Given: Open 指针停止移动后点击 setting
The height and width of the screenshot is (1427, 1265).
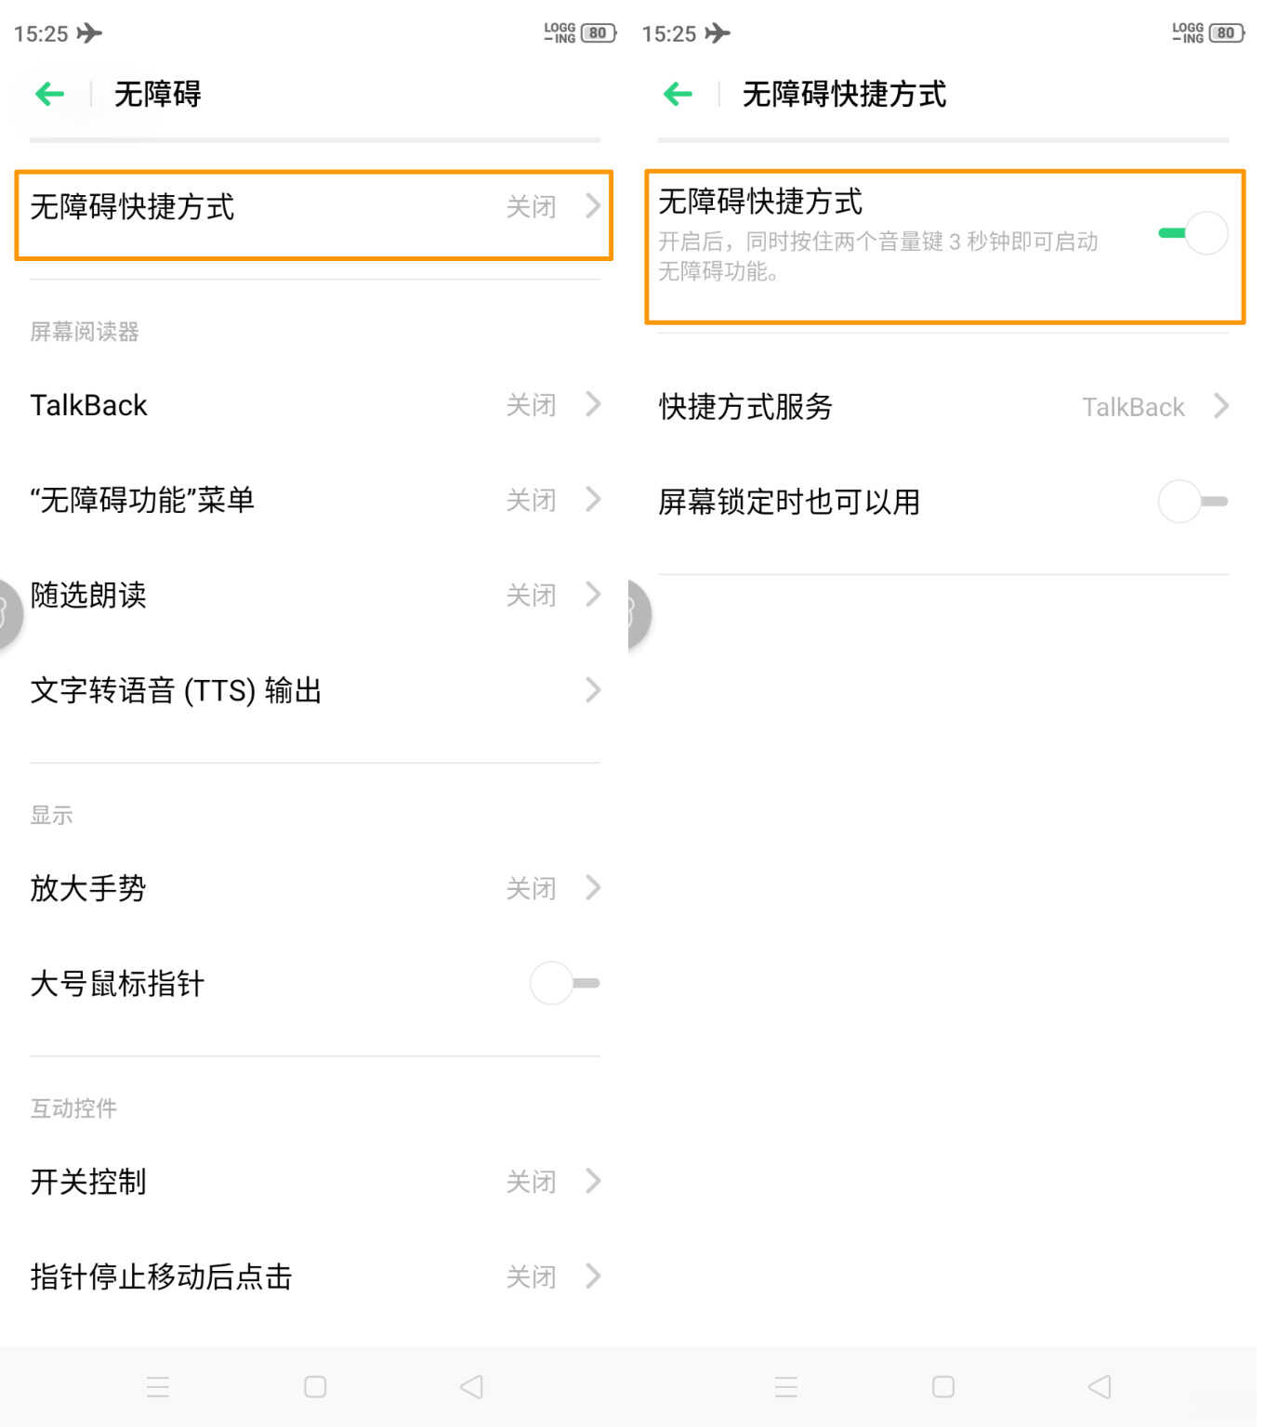Looking at the screenshot, I should (x=315, y=1276).
